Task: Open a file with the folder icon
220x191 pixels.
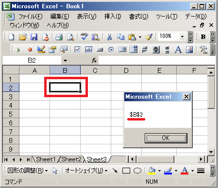Action: (x=23, y=37)
